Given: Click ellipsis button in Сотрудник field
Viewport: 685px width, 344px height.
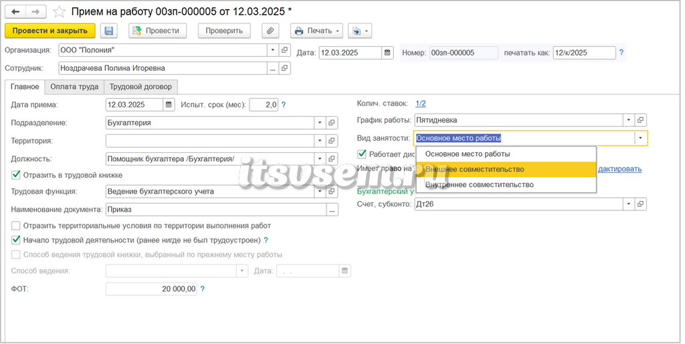Looking at the screenshot, I should [x=273, y=68].
